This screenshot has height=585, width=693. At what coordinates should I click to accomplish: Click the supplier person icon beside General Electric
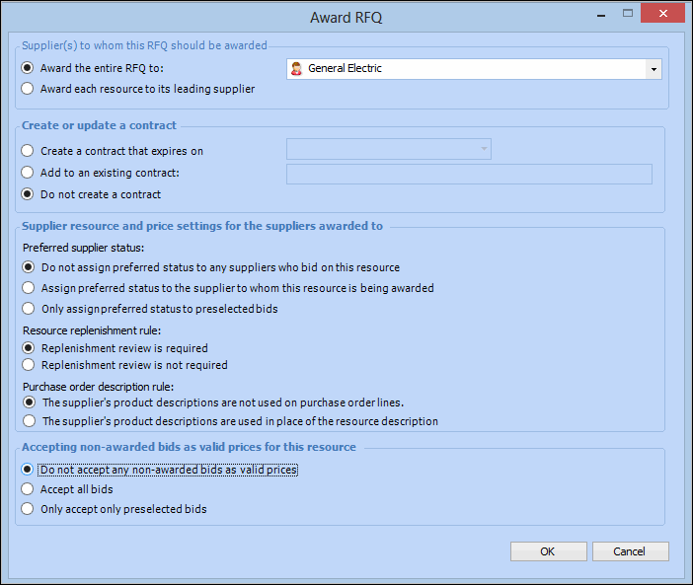pos(296,69)
